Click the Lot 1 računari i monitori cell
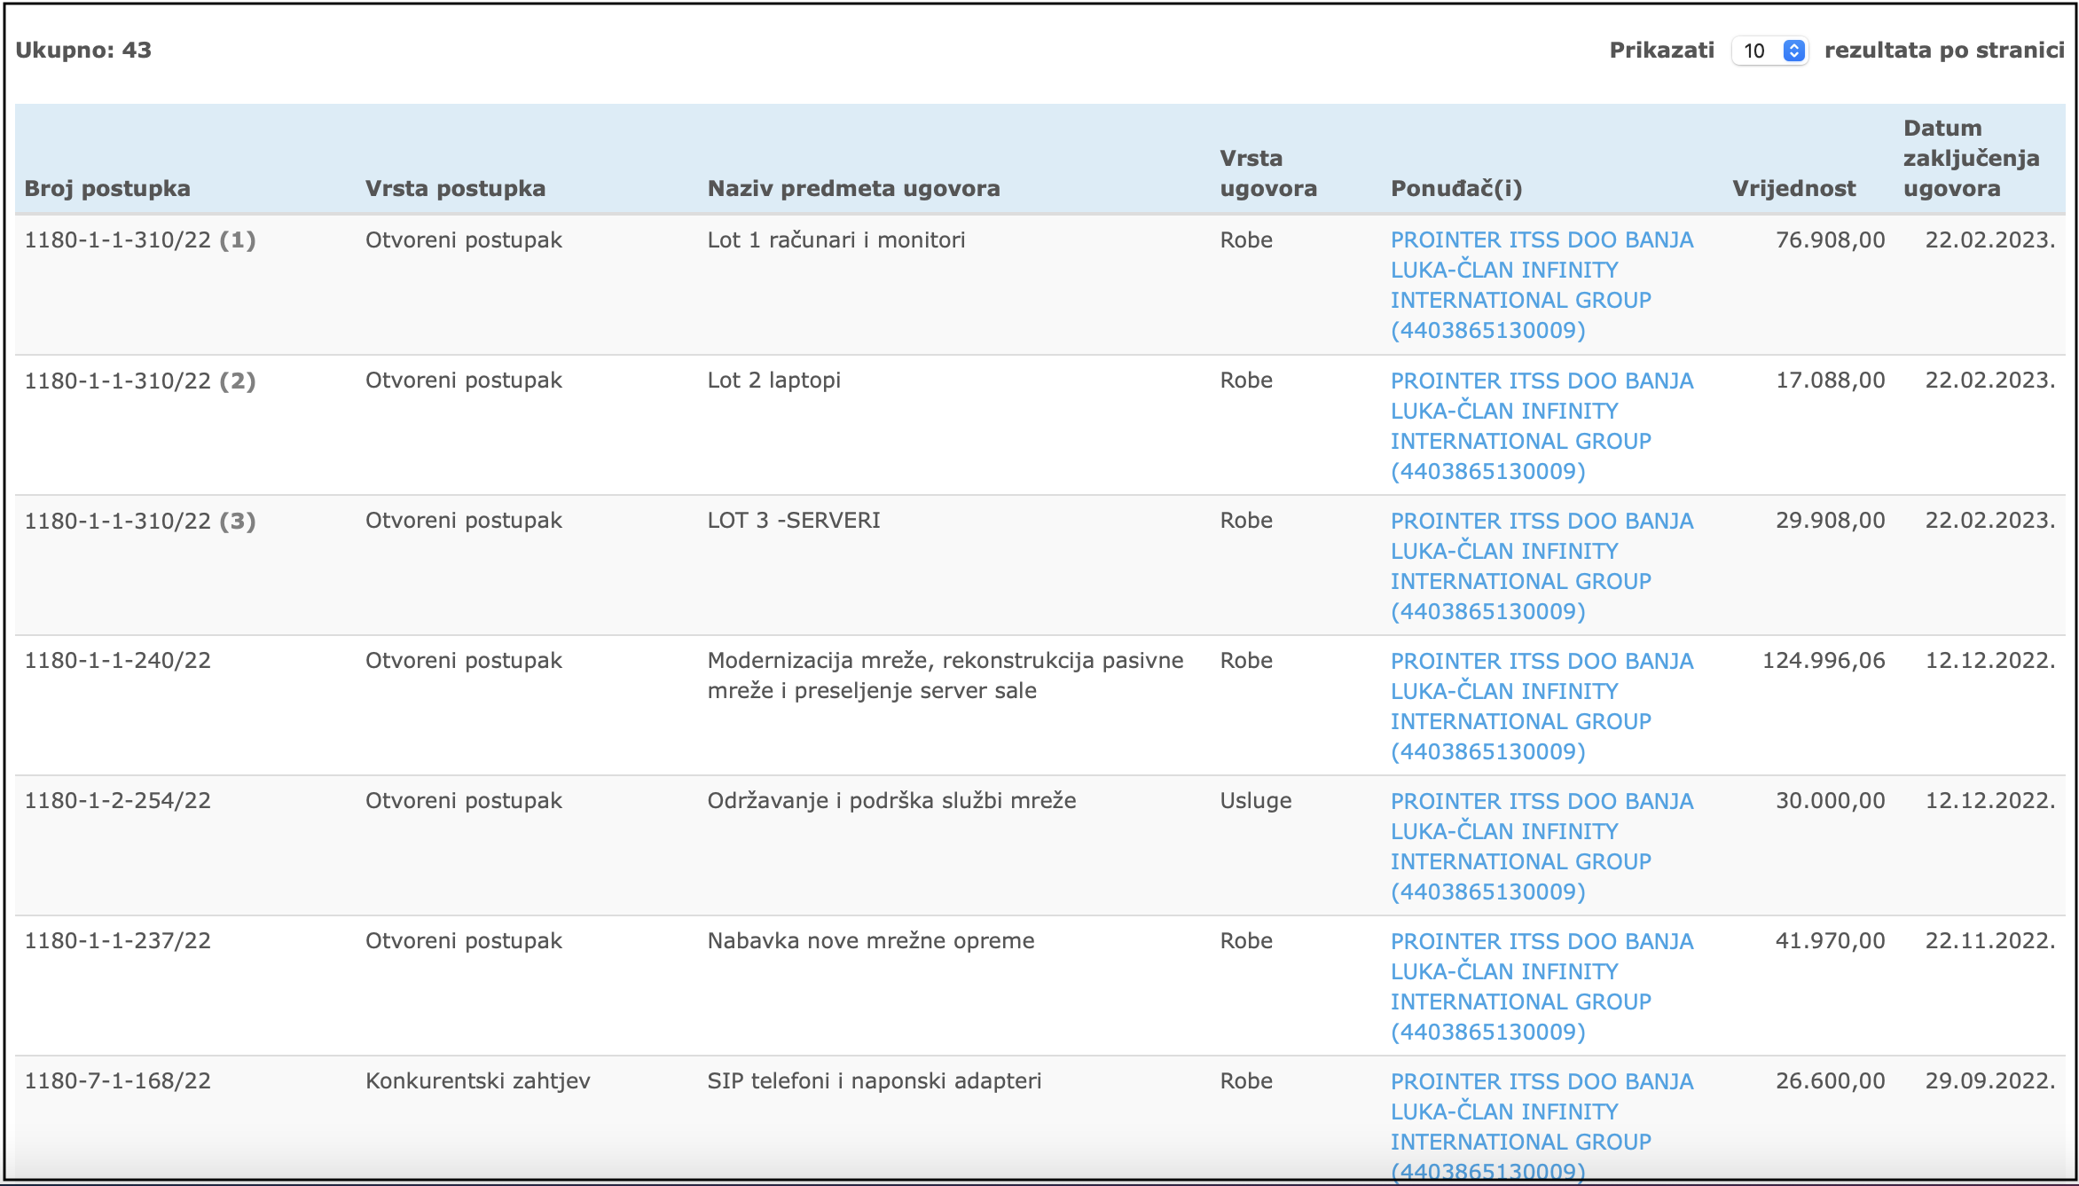2079x1186 pixels. point(836,240)
